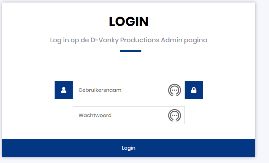Click the padlock icon
Screen dimensions: 269x163
[x=193, y=90]
